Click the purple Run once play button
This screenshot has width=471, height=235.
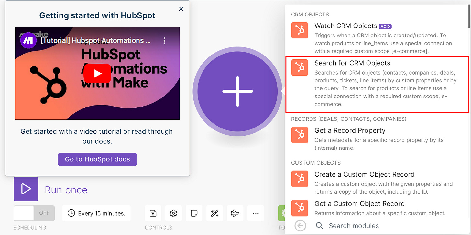tap(26, 189)
